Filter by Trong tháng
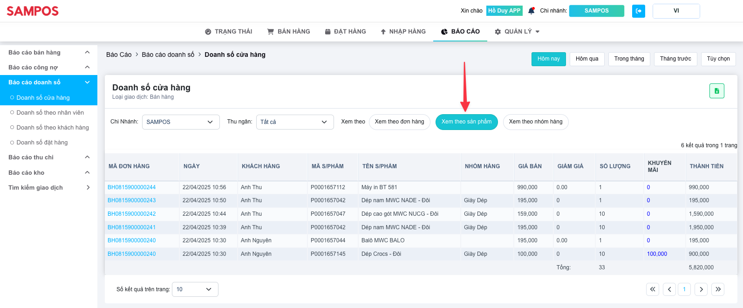Screen dimensions: 743x308 pyautogui.click(x=629, y=59)
